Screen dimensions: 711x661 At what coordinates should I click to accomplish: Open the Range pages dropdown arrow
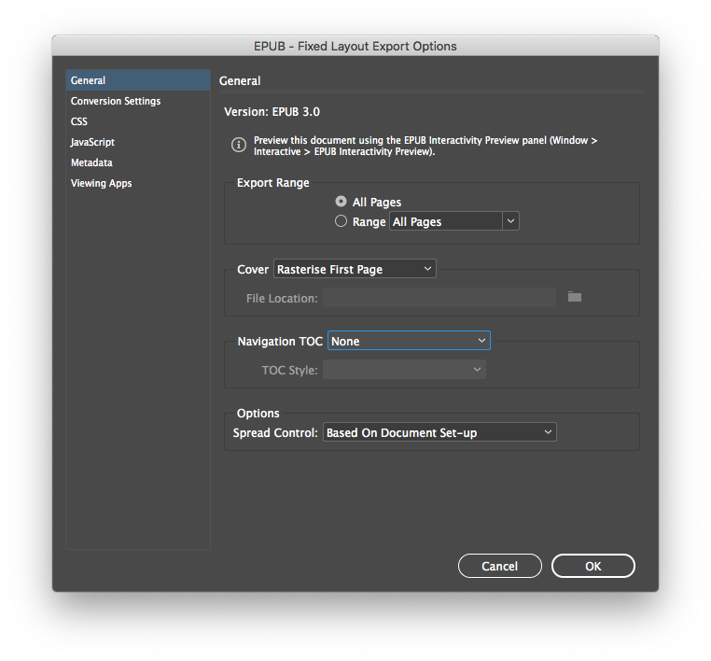click(x=509, y=222)
